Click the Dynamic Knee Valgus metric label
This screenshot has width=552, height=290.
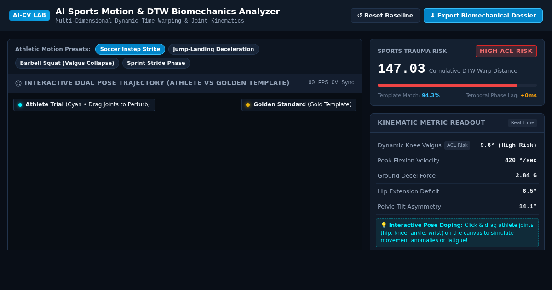[409, 145]
